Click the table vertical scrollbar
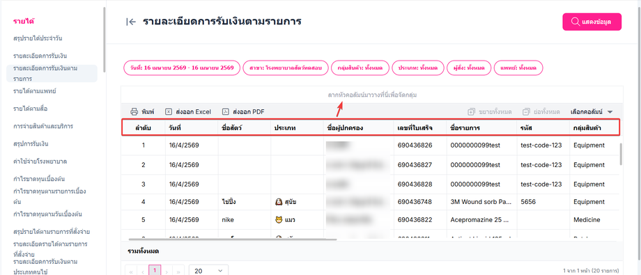 coord(621,153)
